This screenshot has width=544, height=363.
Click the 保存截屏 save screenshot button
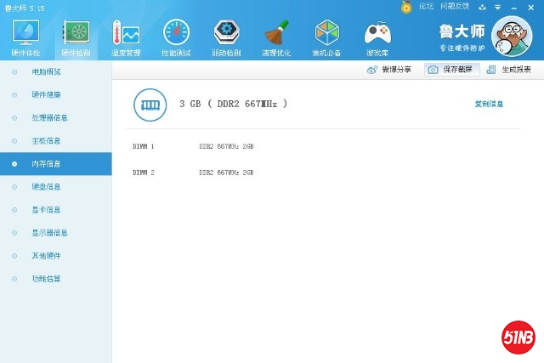452,70
